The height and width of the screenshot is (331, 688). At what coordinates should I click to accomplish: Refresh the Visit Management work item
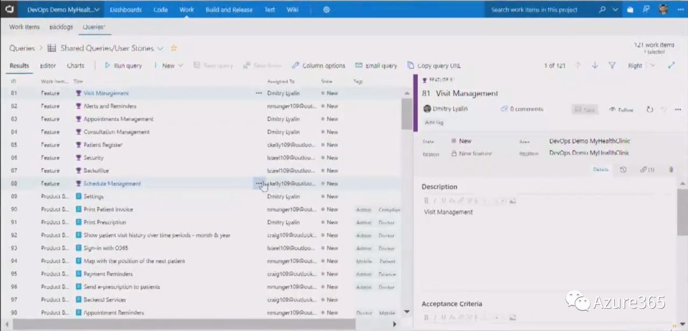pyautogui.click(x=649, y=109)
